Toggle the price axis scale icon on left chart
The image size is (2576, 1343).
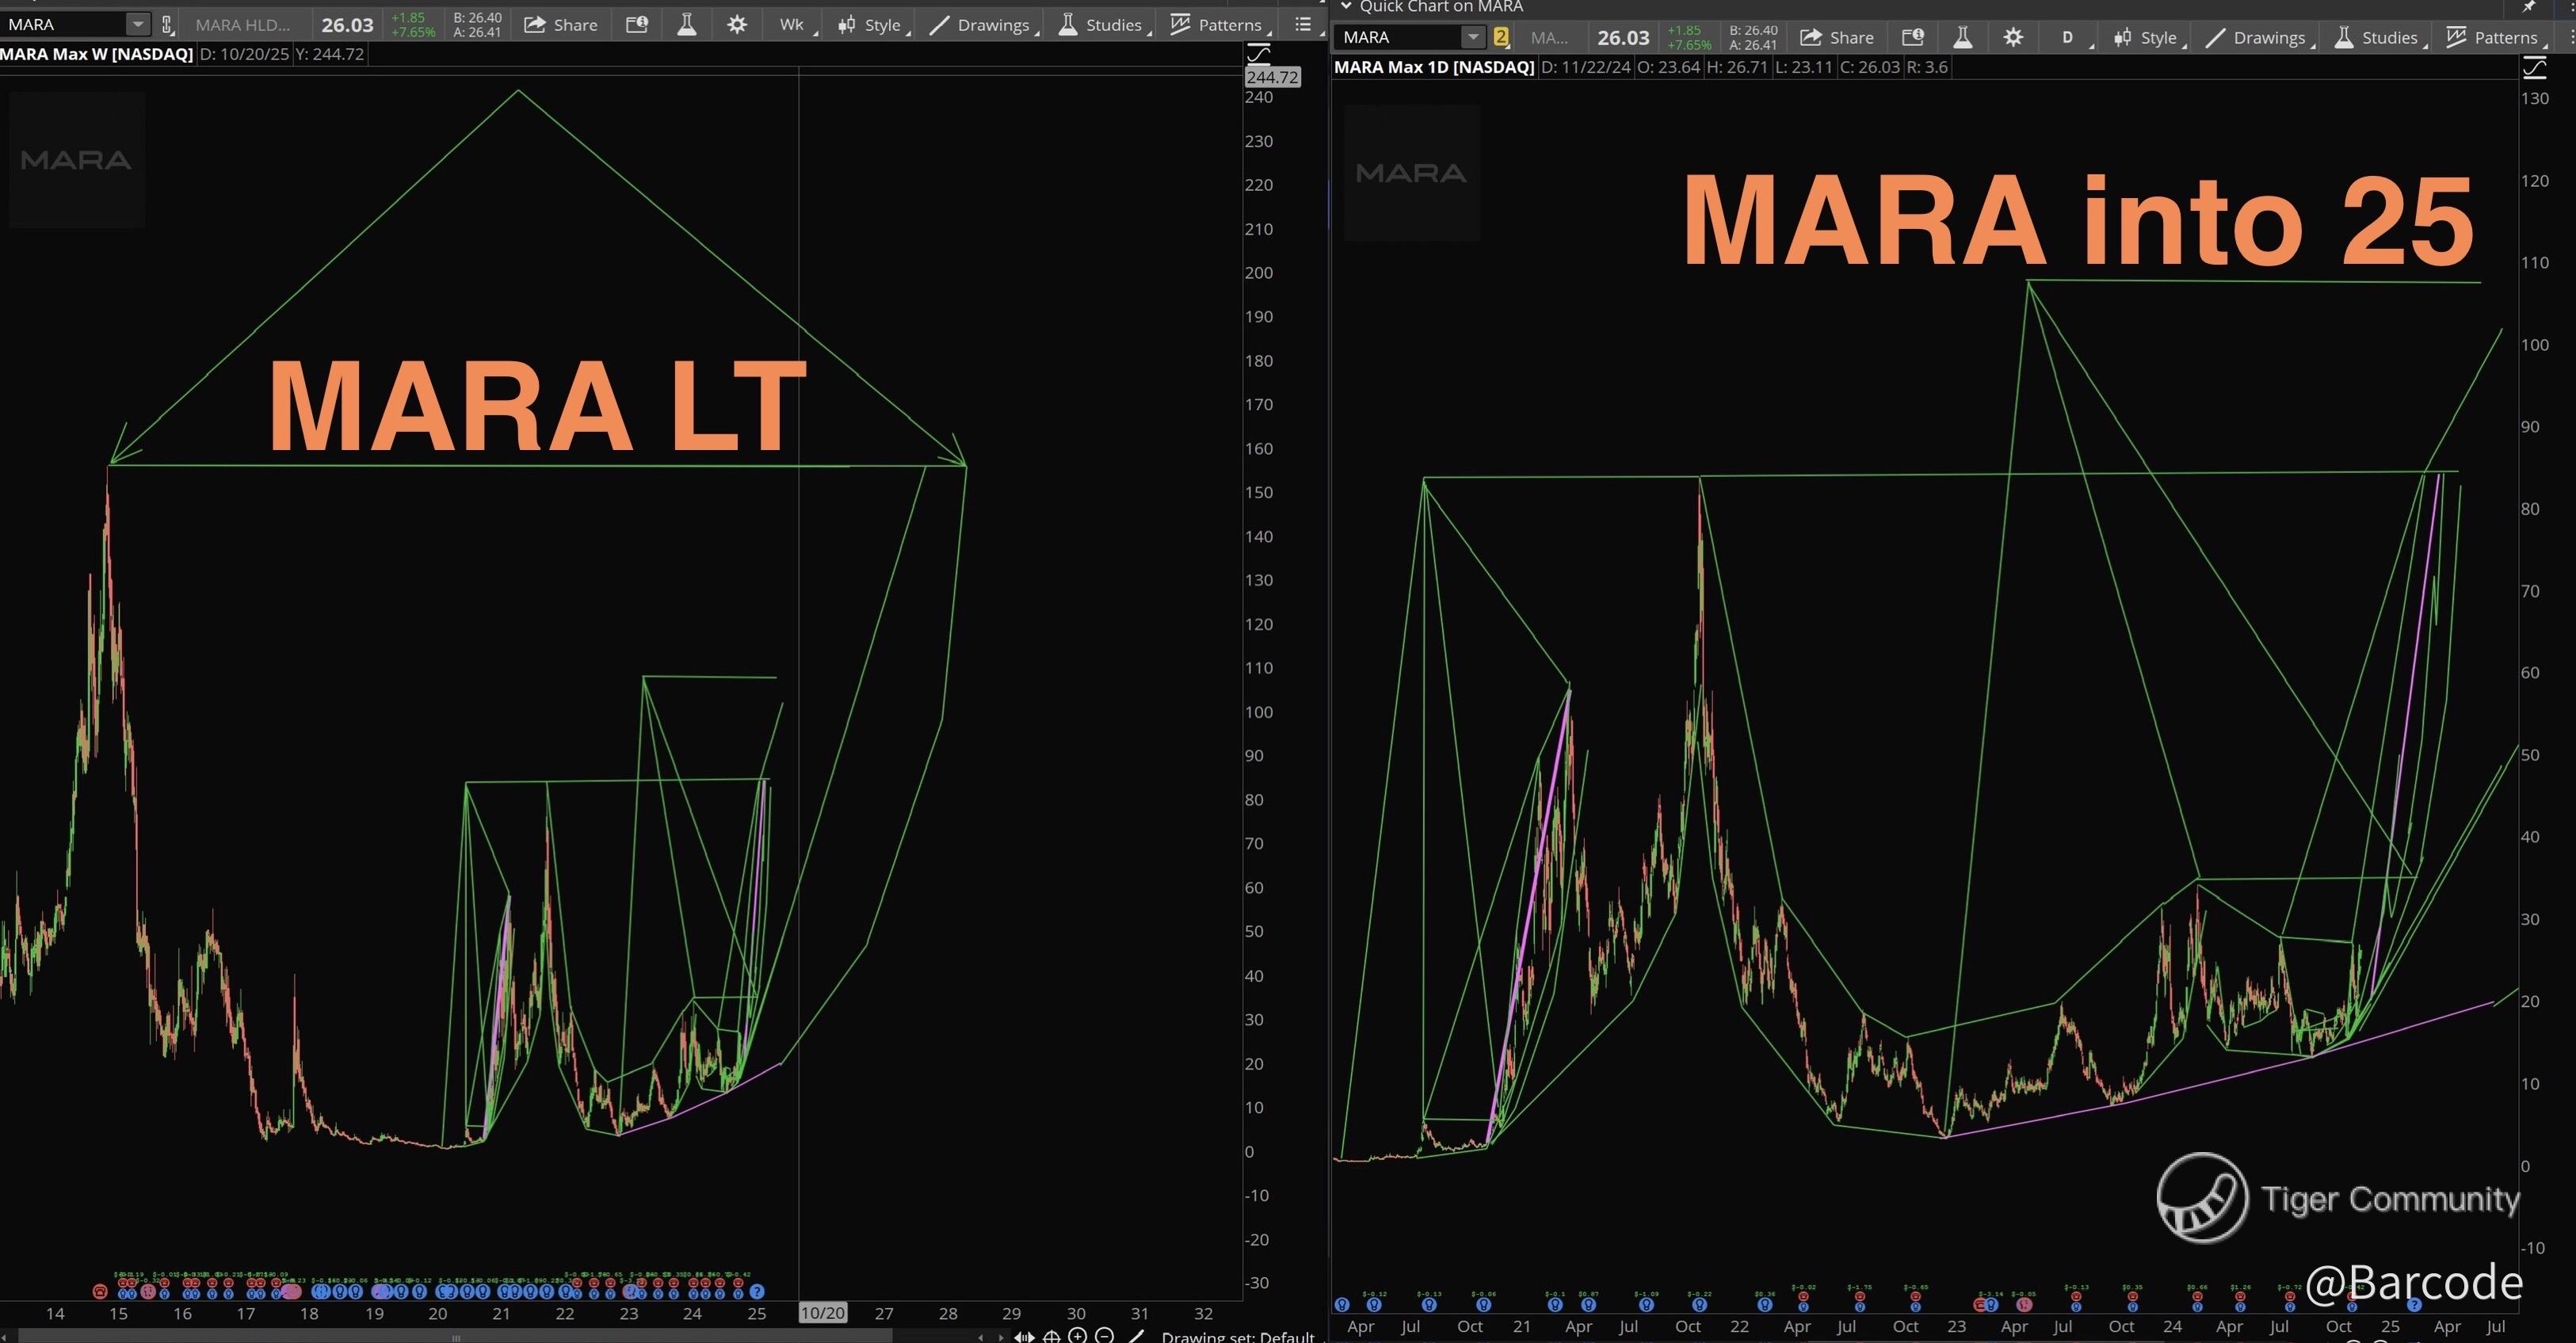pyautogui.click(x=1259, y=54)
